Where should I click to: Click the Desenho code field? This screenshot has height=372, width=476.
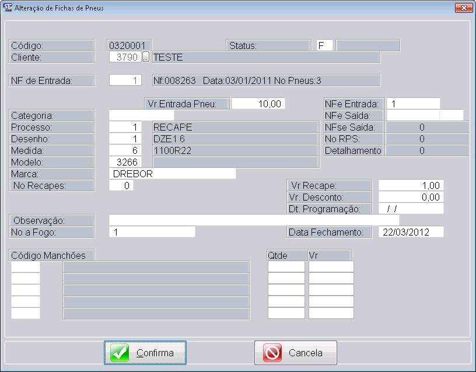pyautogui.click(x=125, y=139)
